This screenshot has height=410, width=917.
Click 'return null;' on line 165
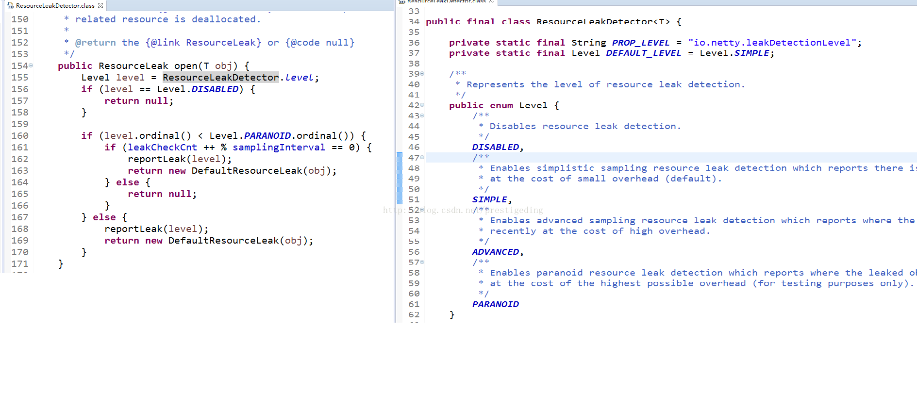162,194
